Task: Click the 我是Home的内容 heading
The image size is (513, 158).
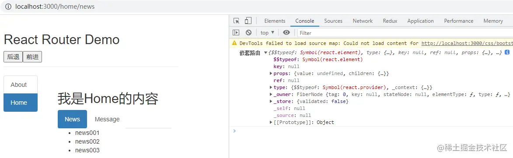Action: point(108,99)
